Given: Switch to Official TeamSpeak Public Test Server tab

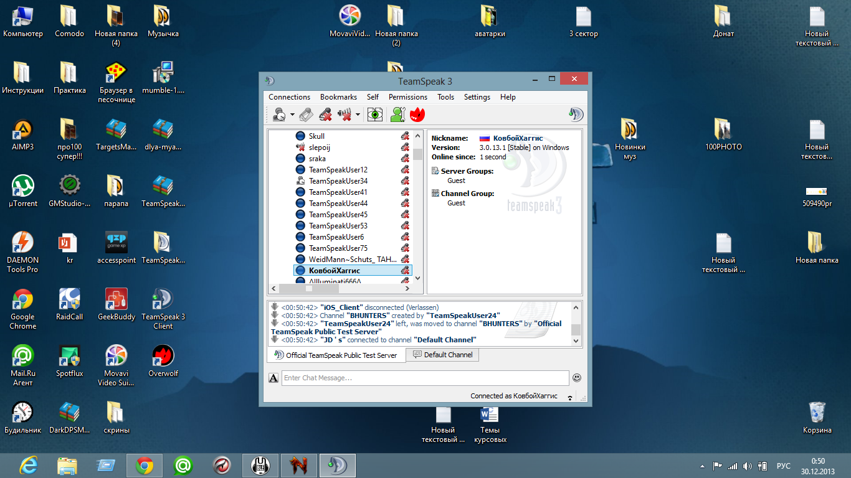Looking at the screenshot, I should 336,355.
